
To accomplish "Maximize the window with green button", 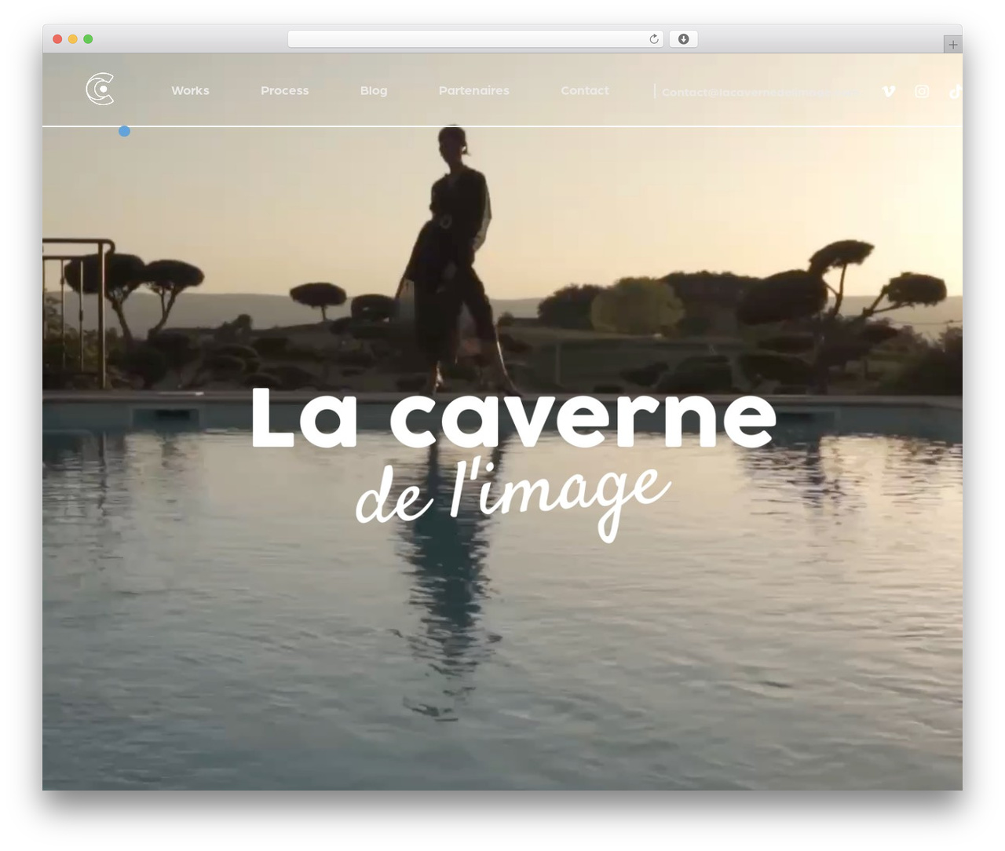I will click(88, 39).
